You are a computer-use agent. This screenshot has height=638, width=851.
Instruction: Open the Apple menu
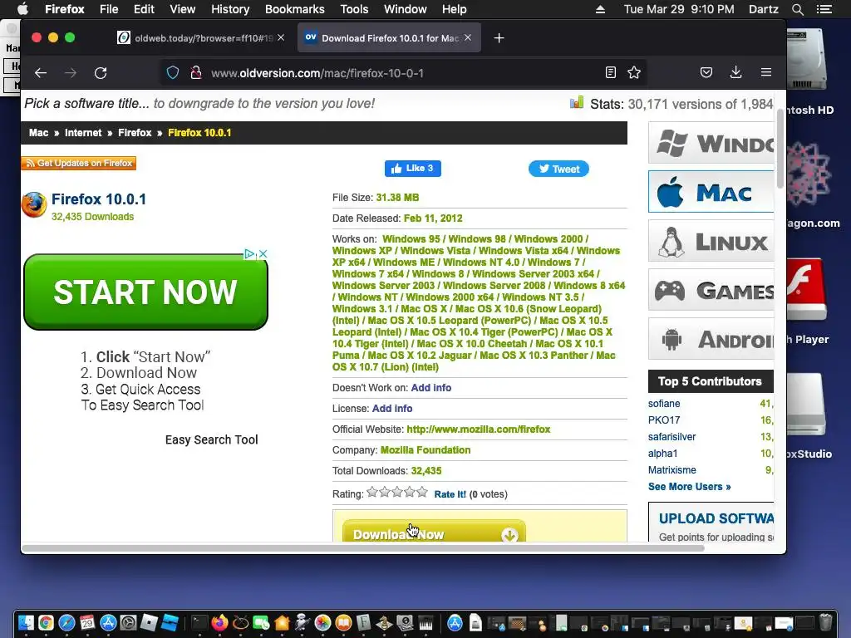(22, 8)
